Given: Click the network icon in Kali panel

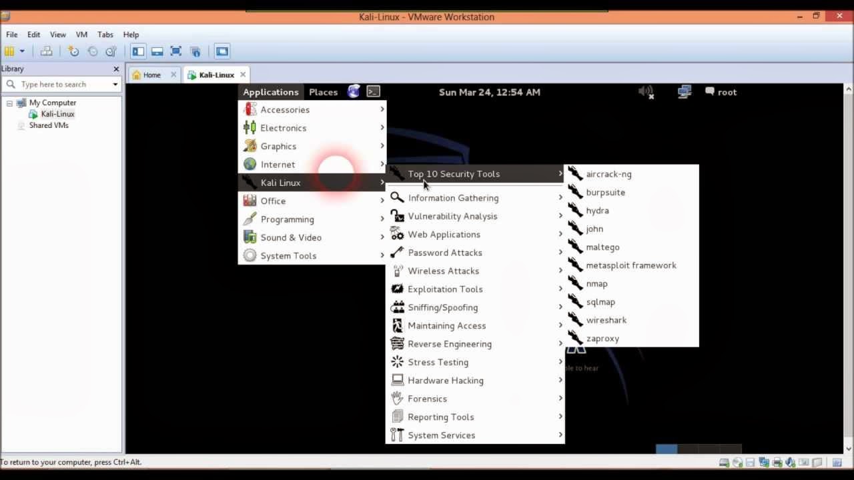Looking at the screenshot, I should (684, 92).
